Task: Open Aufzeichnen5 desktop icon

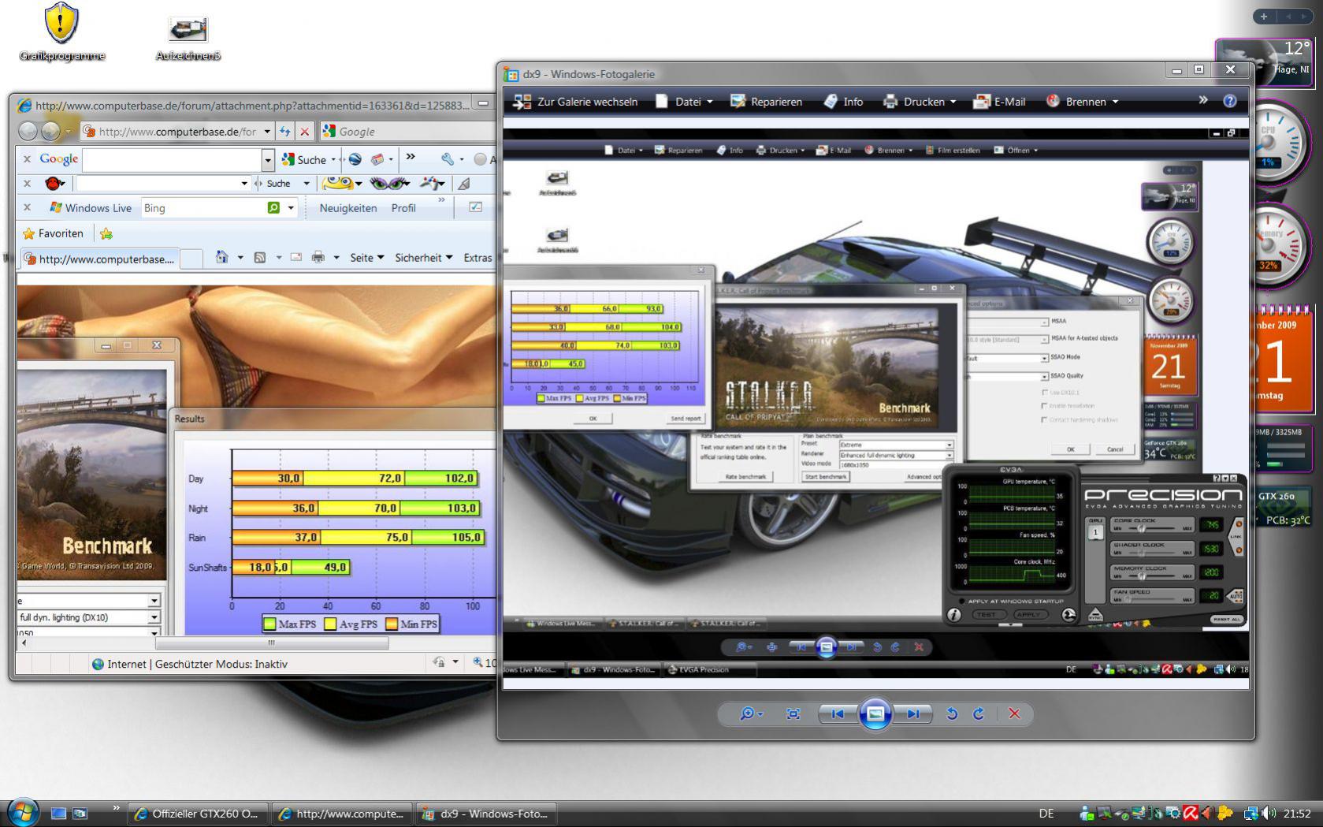Action: coord(188,38)
